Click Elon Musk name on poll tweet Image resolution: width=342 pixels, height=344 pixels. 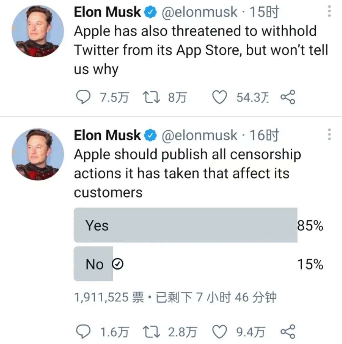click(x=107, y=135)
